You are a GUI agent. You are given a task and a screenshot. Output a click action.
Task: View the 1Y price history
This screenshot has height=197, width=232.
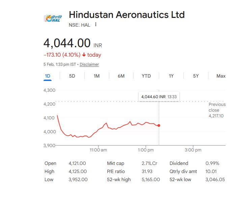pyautogui.click(x=171, y=76)
